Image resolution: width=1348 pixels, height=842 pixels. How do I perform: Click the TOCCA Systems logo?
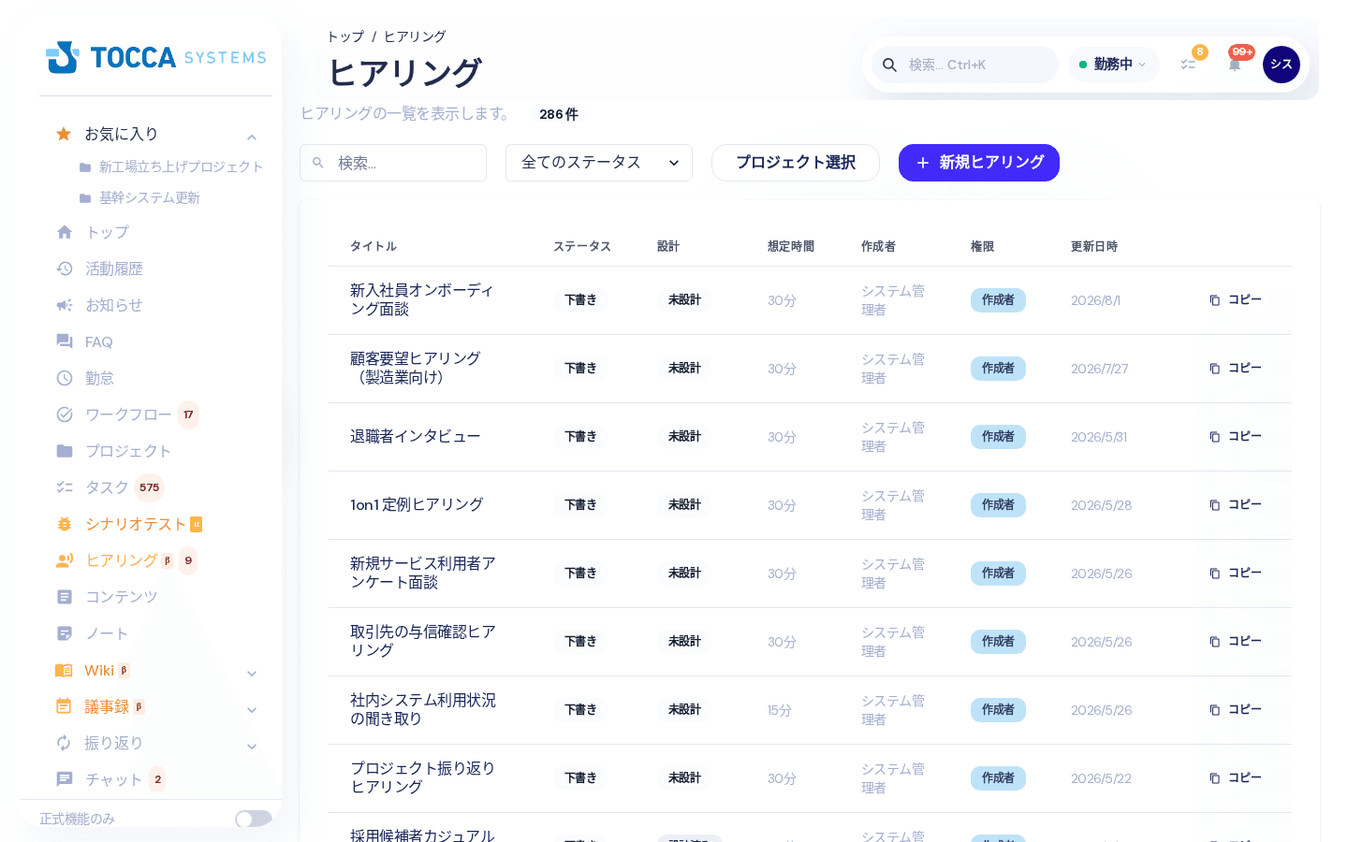[x=156, y=57]
